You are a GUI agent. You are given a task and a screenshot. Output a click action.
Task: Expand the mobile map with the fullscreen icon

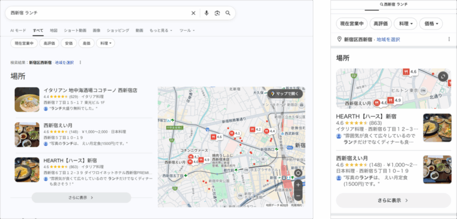click(x=443, y=76)
